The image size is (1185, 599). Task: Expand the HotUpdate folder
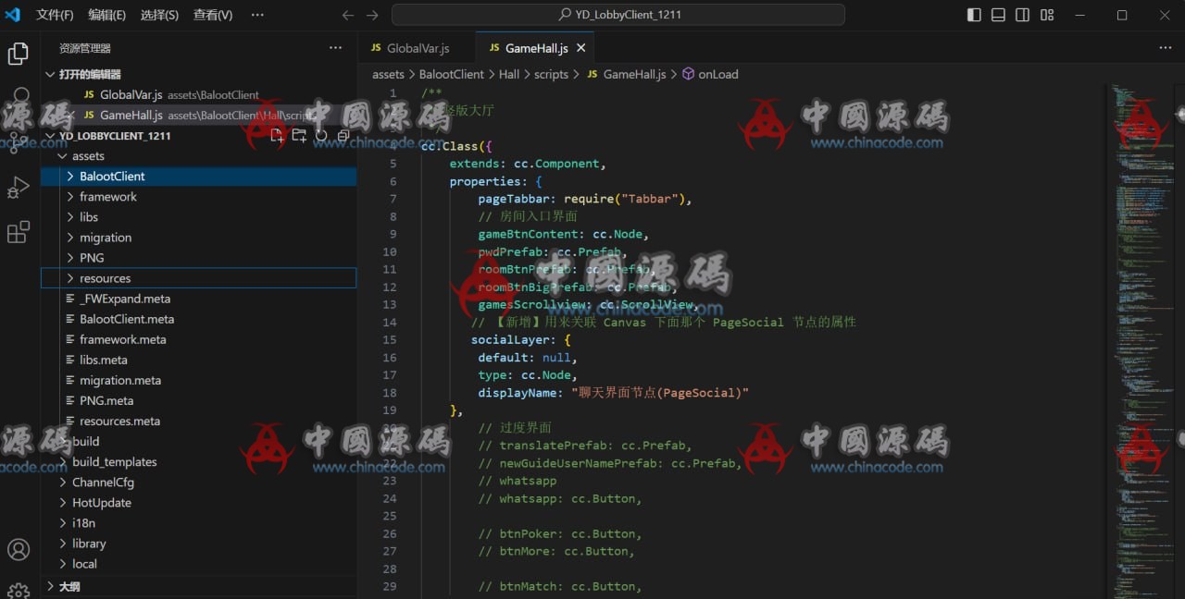point(101,503)
